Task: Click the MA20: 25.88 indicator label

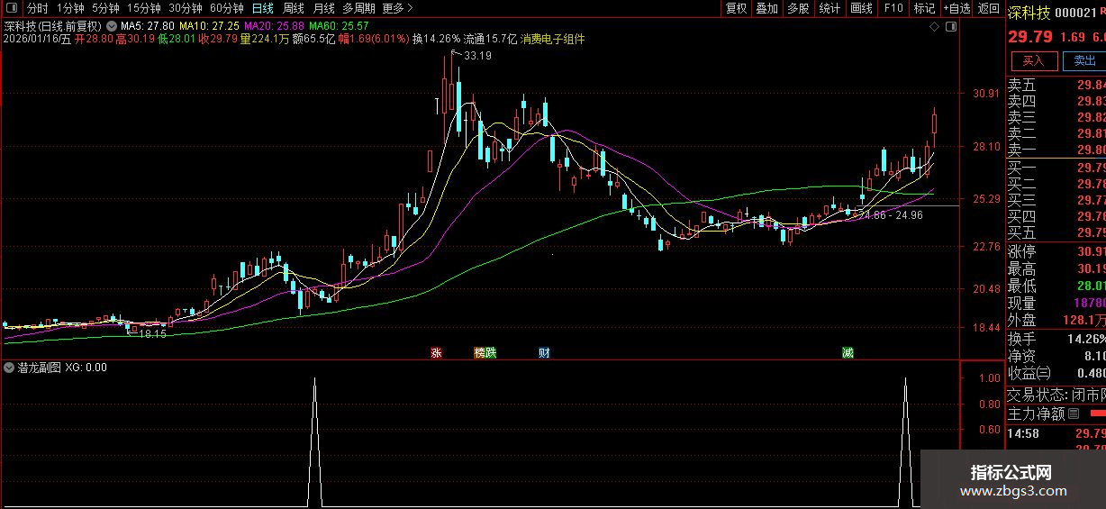Action: [x=274, y=26]
